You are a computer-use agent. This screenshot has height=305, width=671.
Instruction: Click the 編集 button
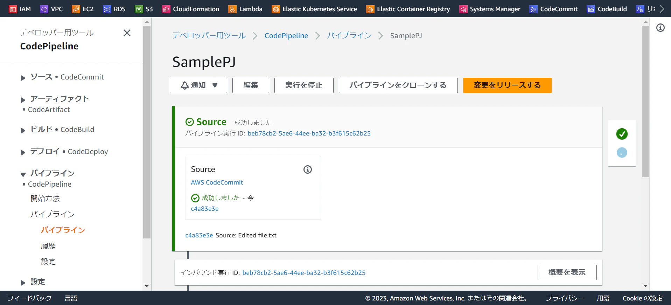click(x=251, y=85)
